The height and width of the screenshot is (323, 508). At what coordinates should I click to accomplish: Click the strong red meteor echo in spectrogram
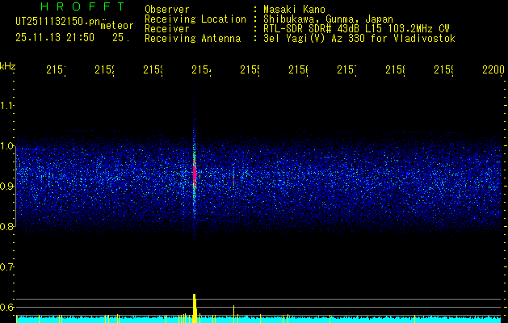[195, 175]
